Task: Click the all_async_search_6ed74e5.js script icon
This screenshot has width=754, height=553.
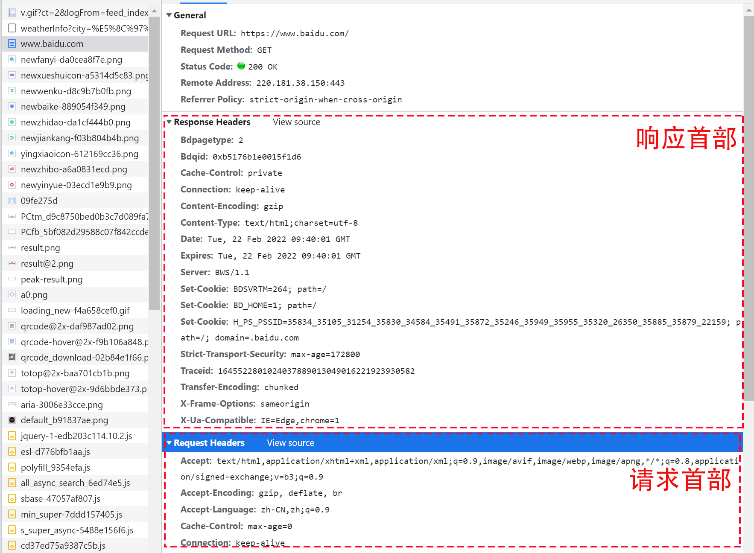Action: [x=12, y=483]
